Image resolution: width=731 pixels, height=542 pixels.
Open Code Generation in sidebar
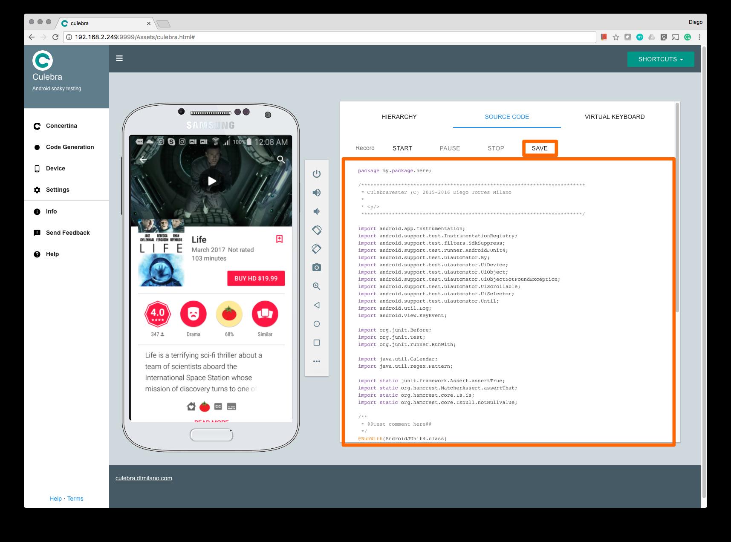pyautogui.click(x=70, y=147)
